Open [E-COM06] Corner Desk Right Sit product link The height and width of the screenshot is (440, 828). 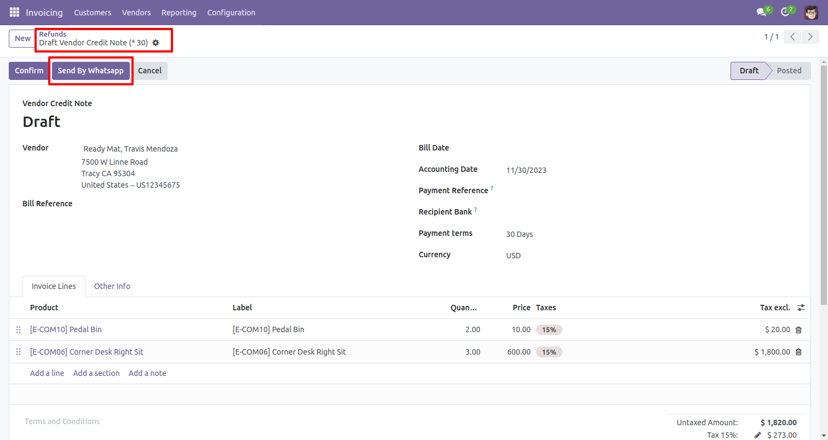pyautogui.click(x=87, y=352)
